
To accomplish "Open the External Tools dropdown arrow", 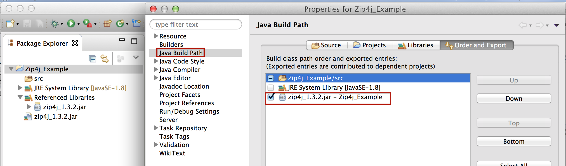I will [x=95, y=24].
